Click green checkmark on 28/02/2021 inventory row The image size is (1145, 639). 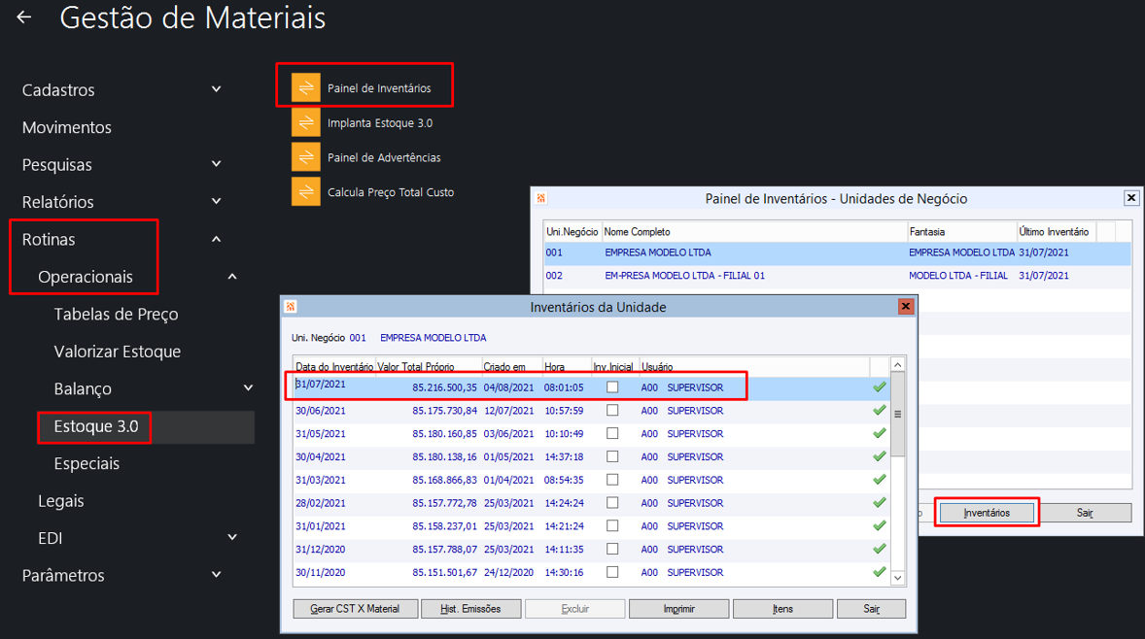tap(880, 503)
